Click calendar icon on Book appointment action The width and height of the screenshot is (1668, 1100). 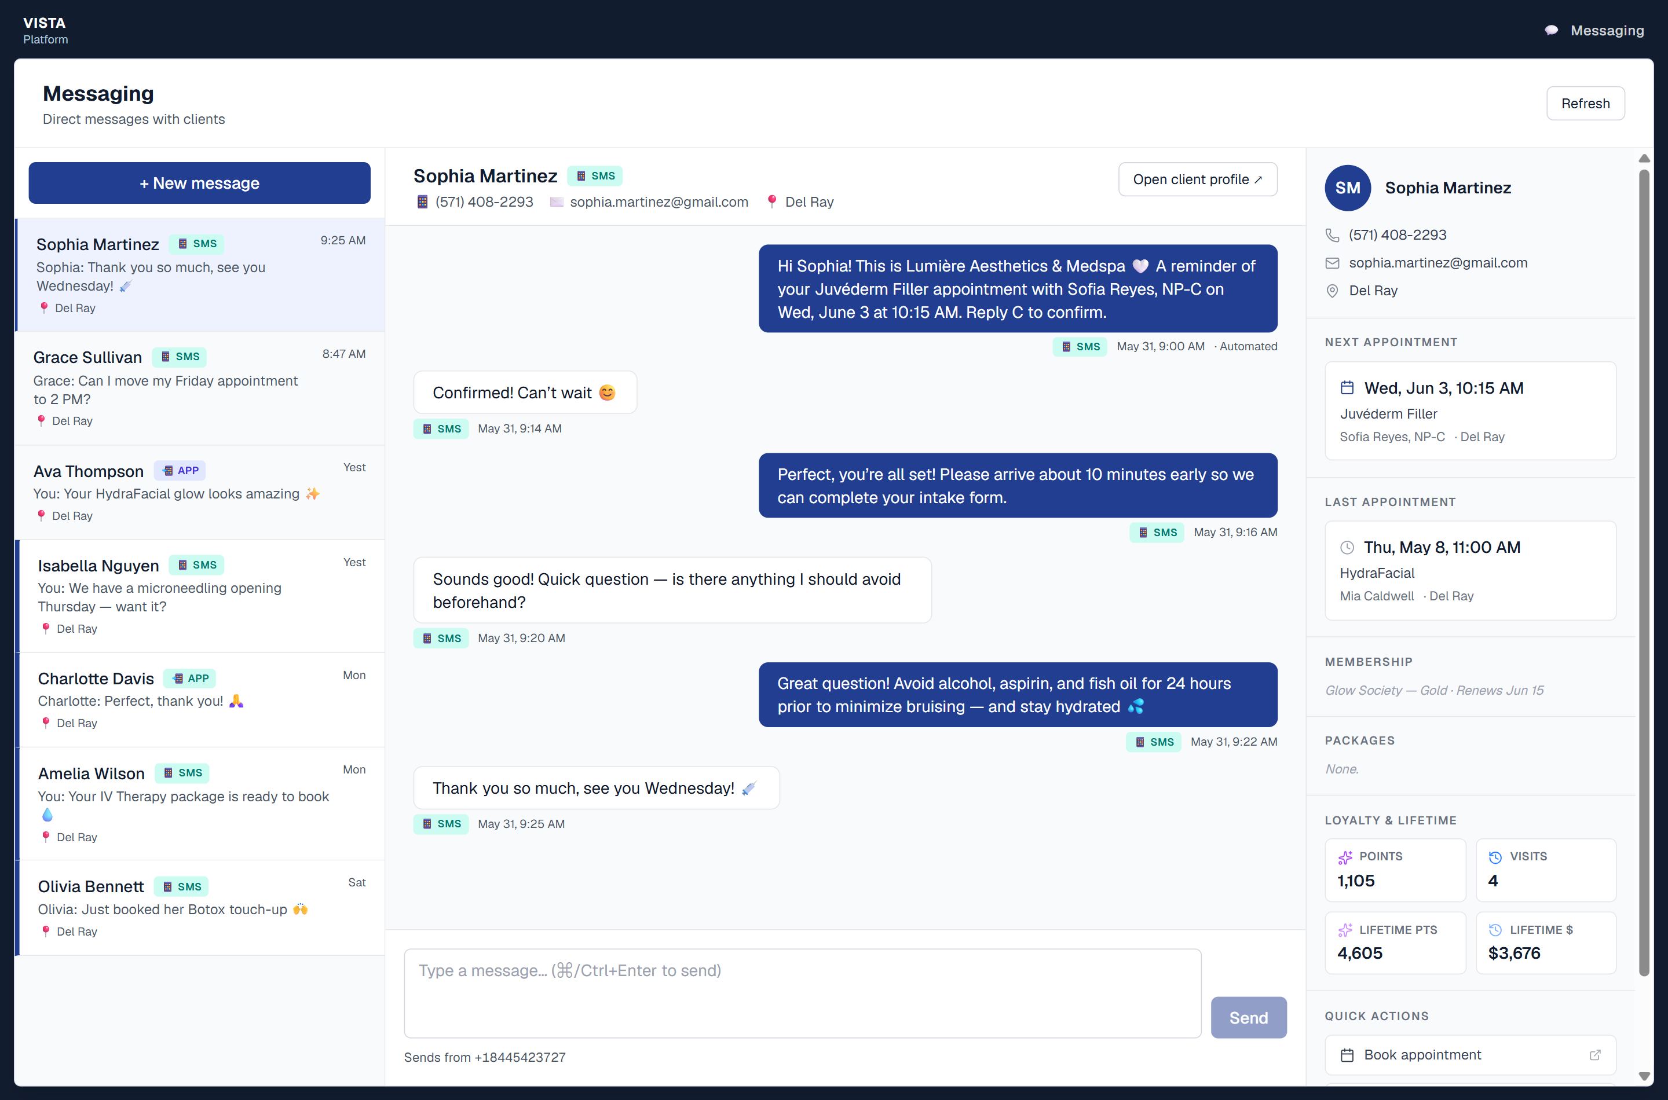(x=1347, y=1055)
